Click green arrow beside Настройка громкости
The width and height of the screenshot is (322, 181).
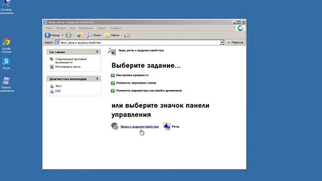113,75
